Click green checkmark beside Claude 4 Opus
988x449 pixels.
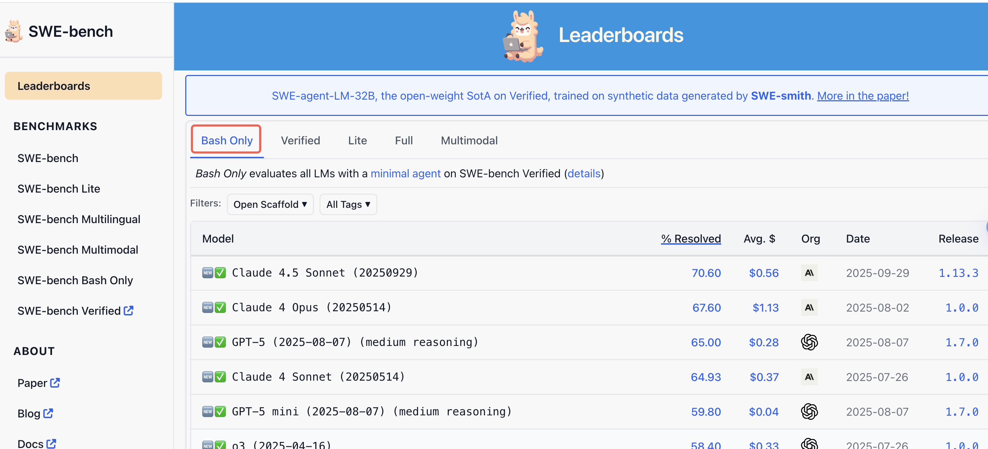click(220, 307)
